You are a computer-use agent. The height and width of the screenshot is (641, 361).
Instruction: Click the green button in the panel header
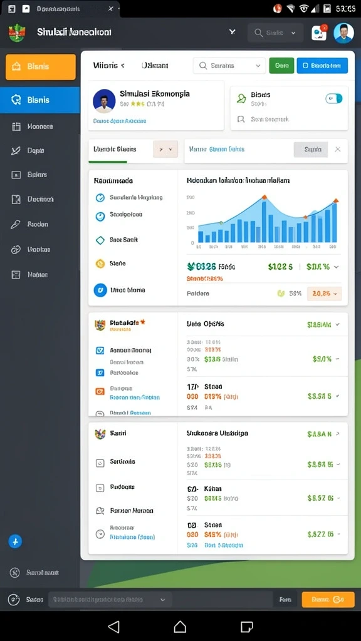(x=281, y=65)
